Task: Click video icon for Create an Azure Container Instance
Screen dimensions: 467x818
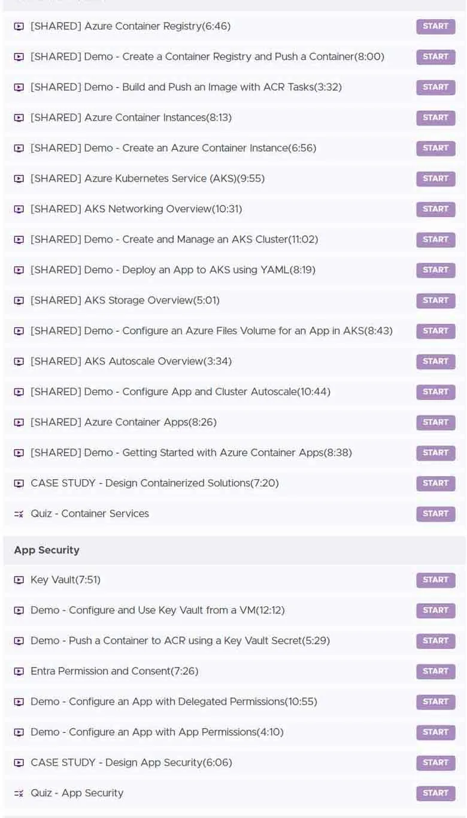Action: (x=19, y=148)
